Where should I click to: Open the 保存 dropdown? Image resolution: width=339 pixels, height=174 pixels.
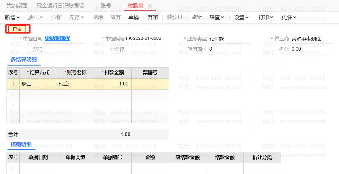77,17
